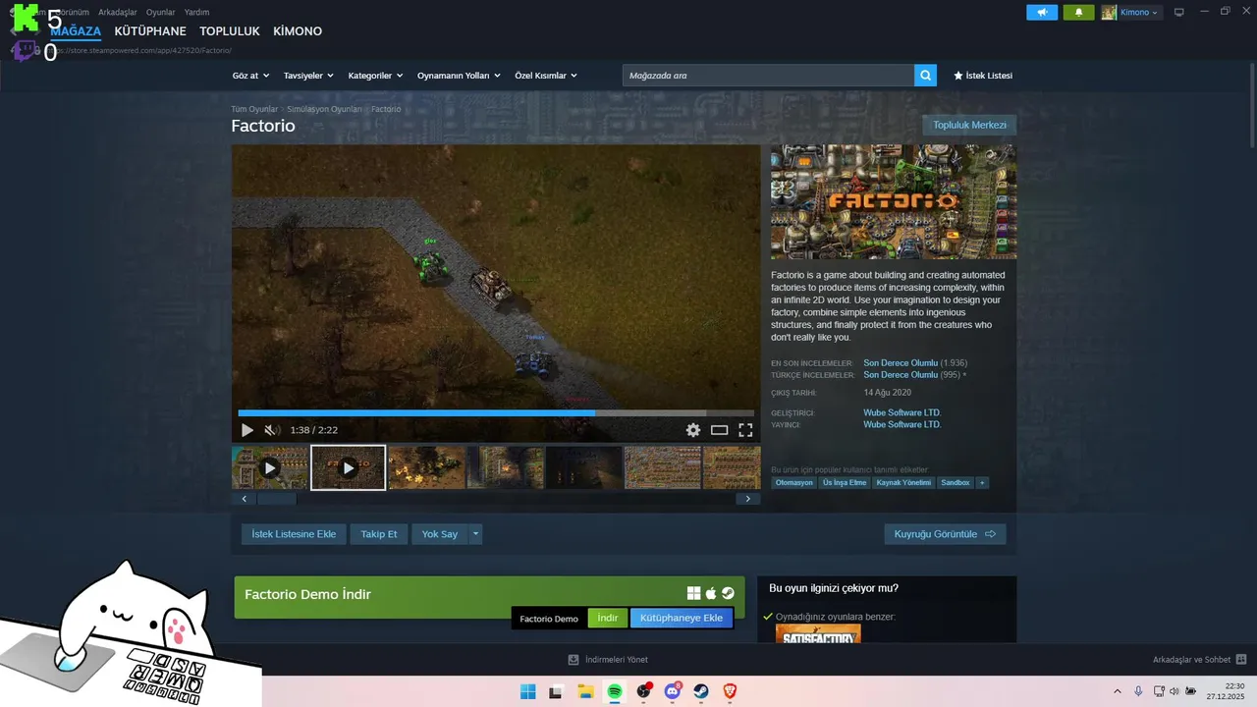This screenshot has width=1257, height=707.
Task: Click the friends chat icon at bottom right
Action: click(1241, 660)
